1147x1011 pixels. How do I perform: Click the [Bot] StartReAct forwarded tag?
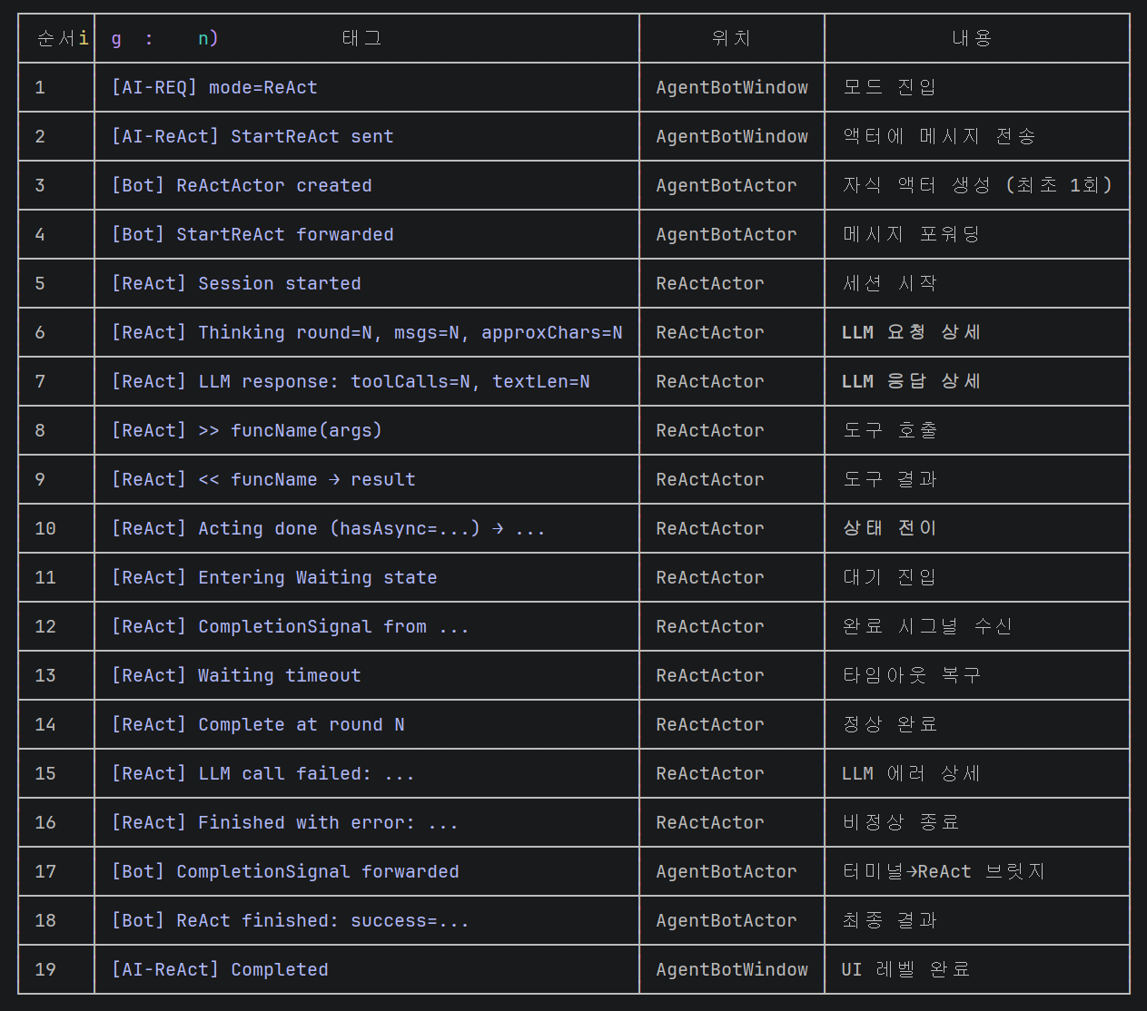pyautogui.click(x=252, y=235)
